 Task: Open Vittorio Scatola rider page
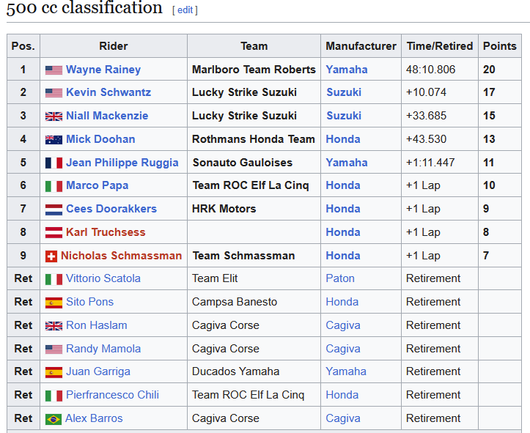point(103,278)
